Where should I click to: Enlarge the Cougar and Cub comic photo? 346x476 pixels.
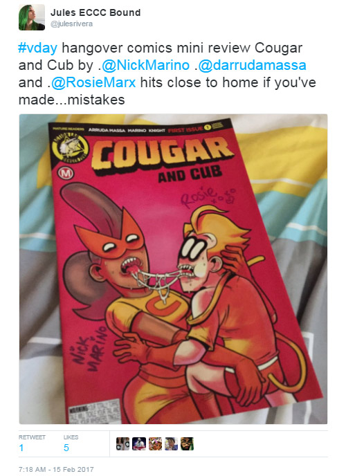(173, 269)
